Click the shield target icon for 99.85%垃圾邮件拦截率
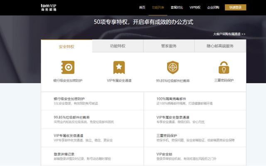266x166 pixels. click(x=173, y=67)
